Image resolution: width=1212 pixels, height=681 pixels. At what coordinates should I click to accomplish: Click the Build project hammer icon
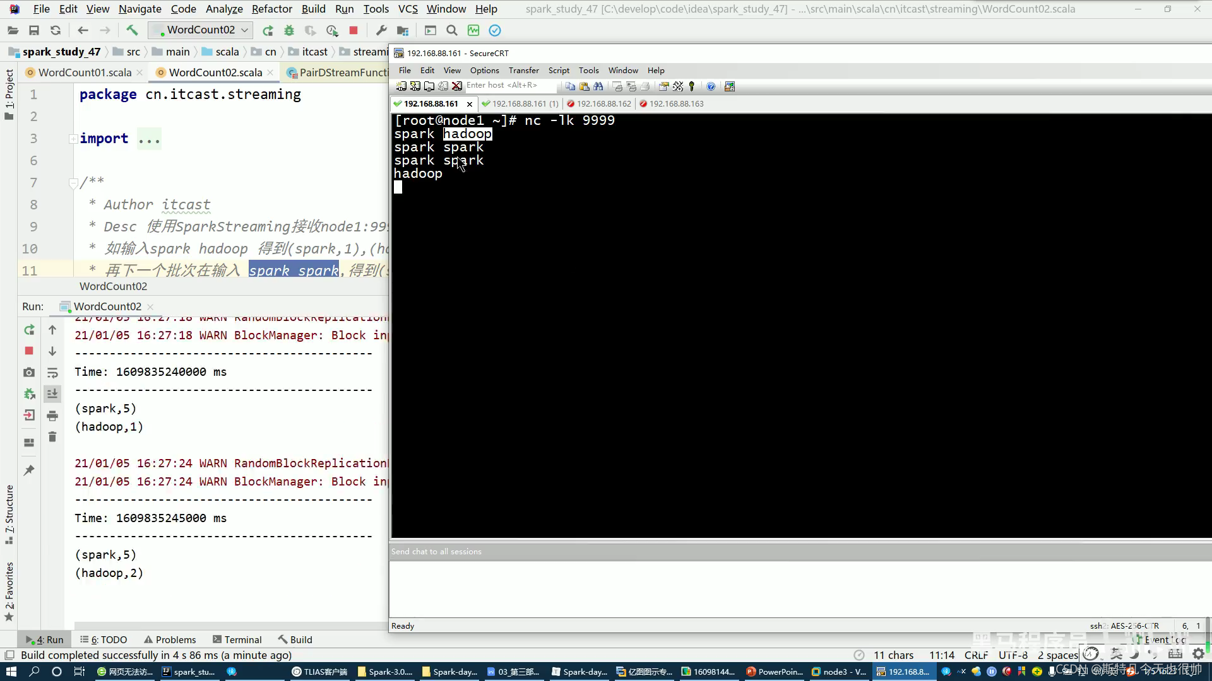(x=131, y=30)
